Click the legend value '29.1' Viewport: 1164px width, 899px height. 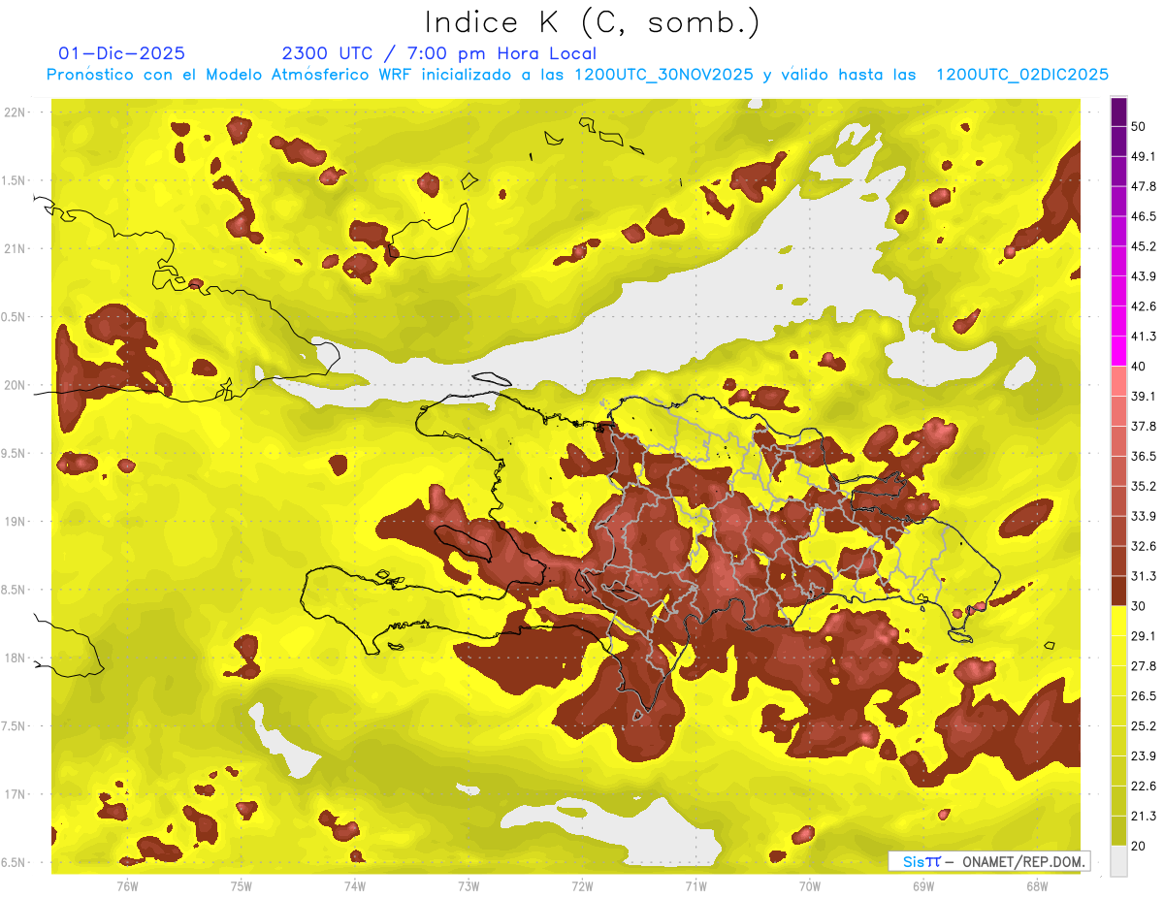coord(1144,636)
